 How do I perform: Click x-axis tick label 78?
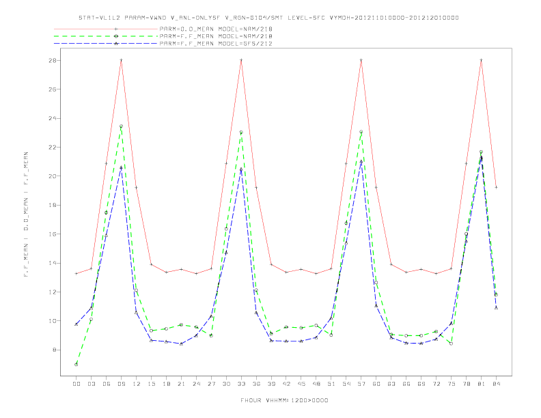point(467,384)
